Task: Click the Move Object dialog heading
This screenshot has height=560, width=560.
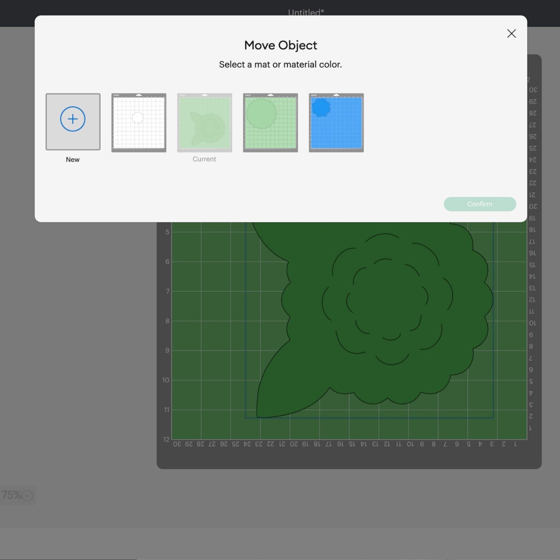Action: [x=280, y=45]
